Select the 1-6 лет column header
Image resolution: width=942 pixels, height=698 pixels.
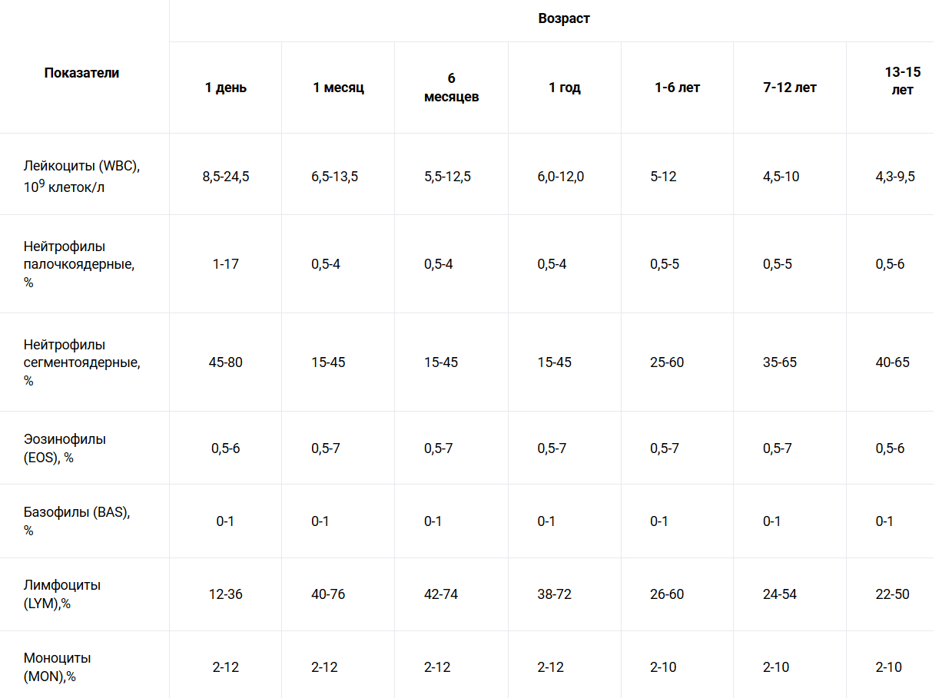678,88
